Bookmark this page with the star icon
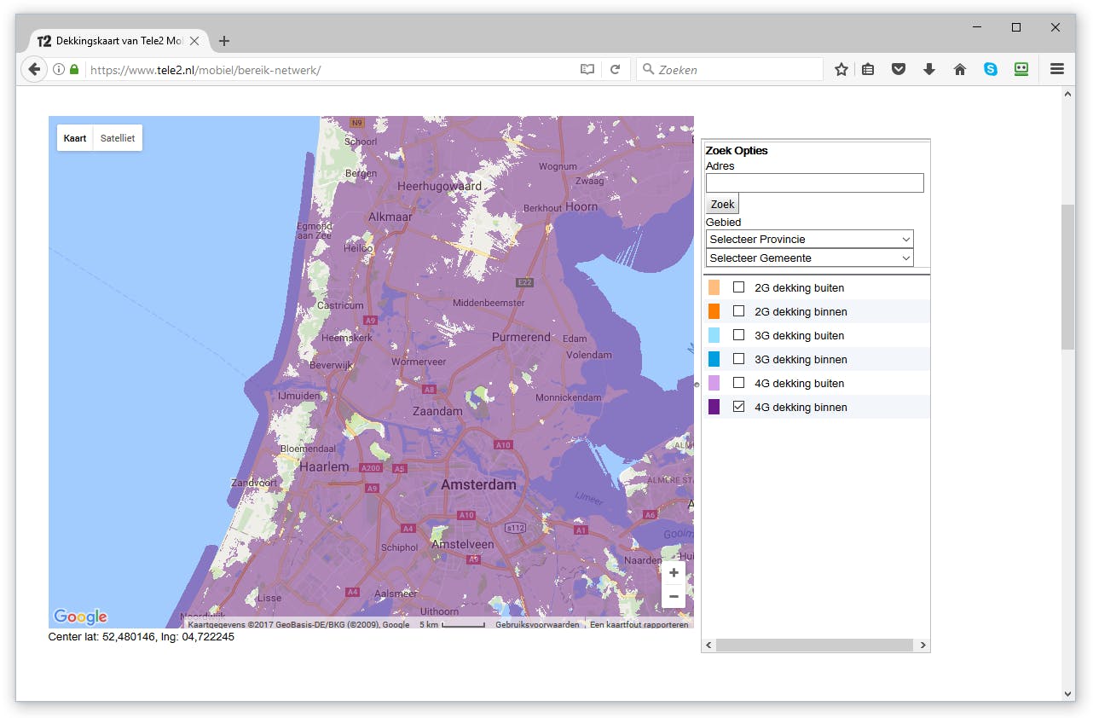Screen dimensions: 1093x718 841,70
